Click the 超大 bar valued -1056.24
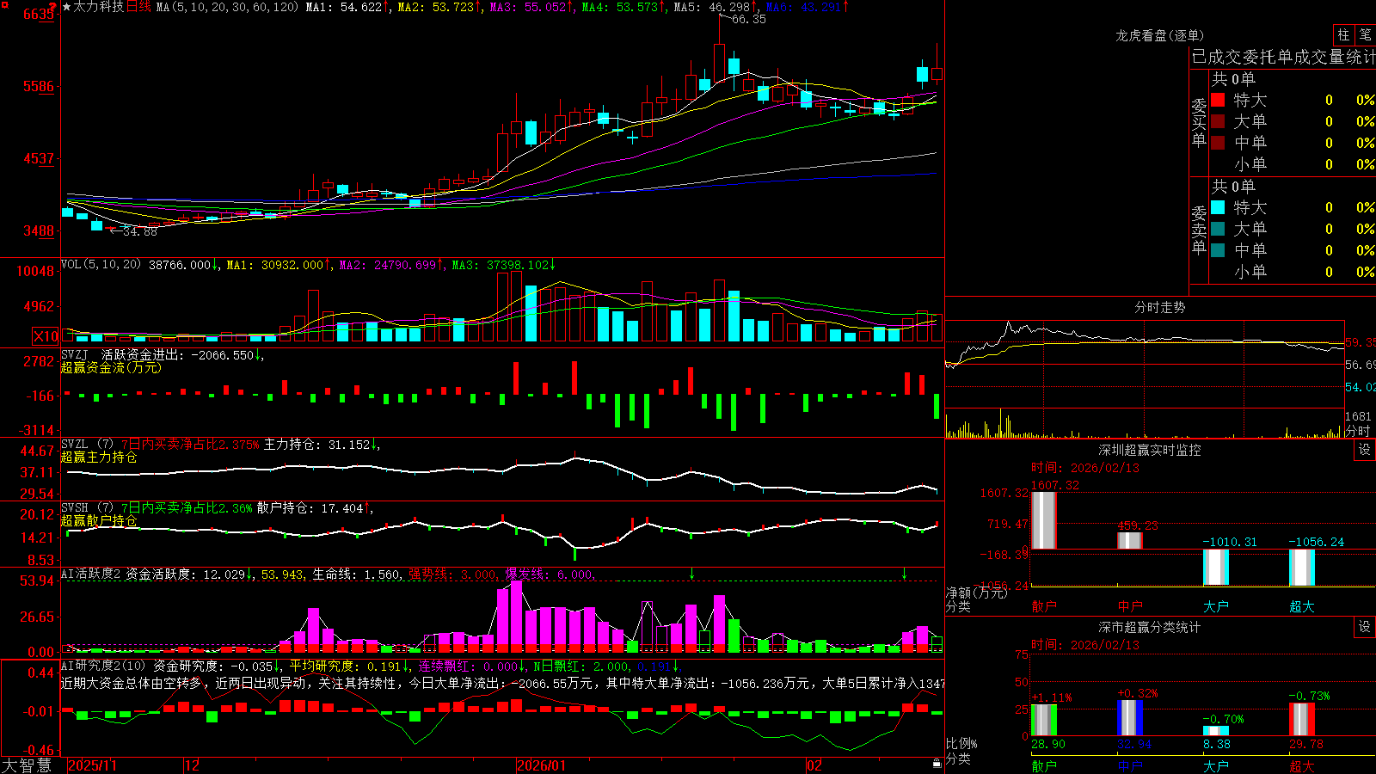Viewport: 1376px width, 774px height. 1301,568
